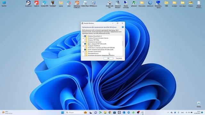Uncheck the XPS document writer checkbox
The width and height of the screenshot is (205, 115).
(x=85, y=50)
